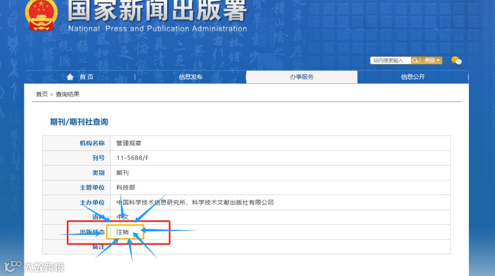Click the national emblem logo
This screenshot has height=276, width=495.
(41, 15)
